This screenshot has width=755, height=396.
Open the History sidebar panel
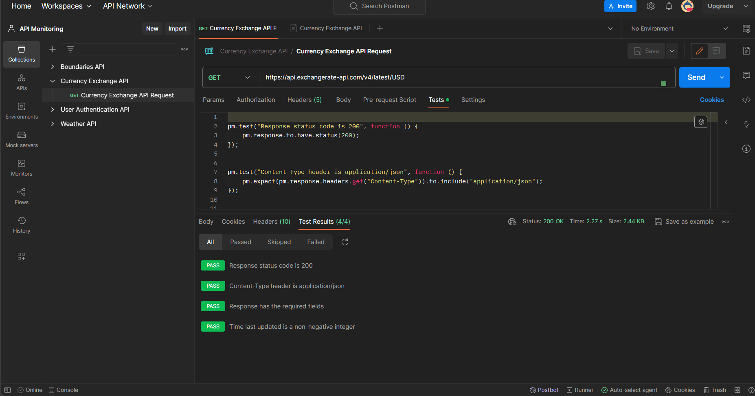[22, 225]
